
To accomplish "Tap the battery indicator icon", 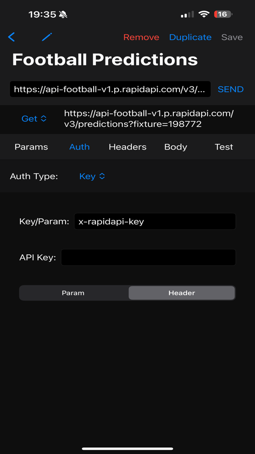I will pos(223,14).
